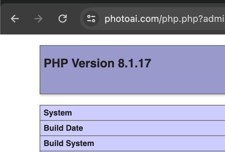This screenshot has width=225, height=152.
Task: Select the Build System row label
Action: point(69,143)
